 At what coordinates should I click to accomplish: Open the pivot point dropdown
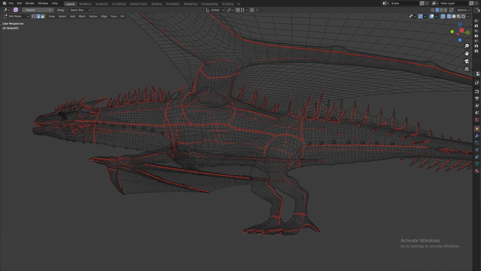(x=230, y=10)
